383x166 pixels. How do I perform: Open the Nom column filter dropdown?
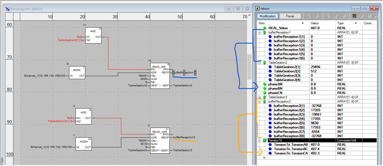point(303,23)
